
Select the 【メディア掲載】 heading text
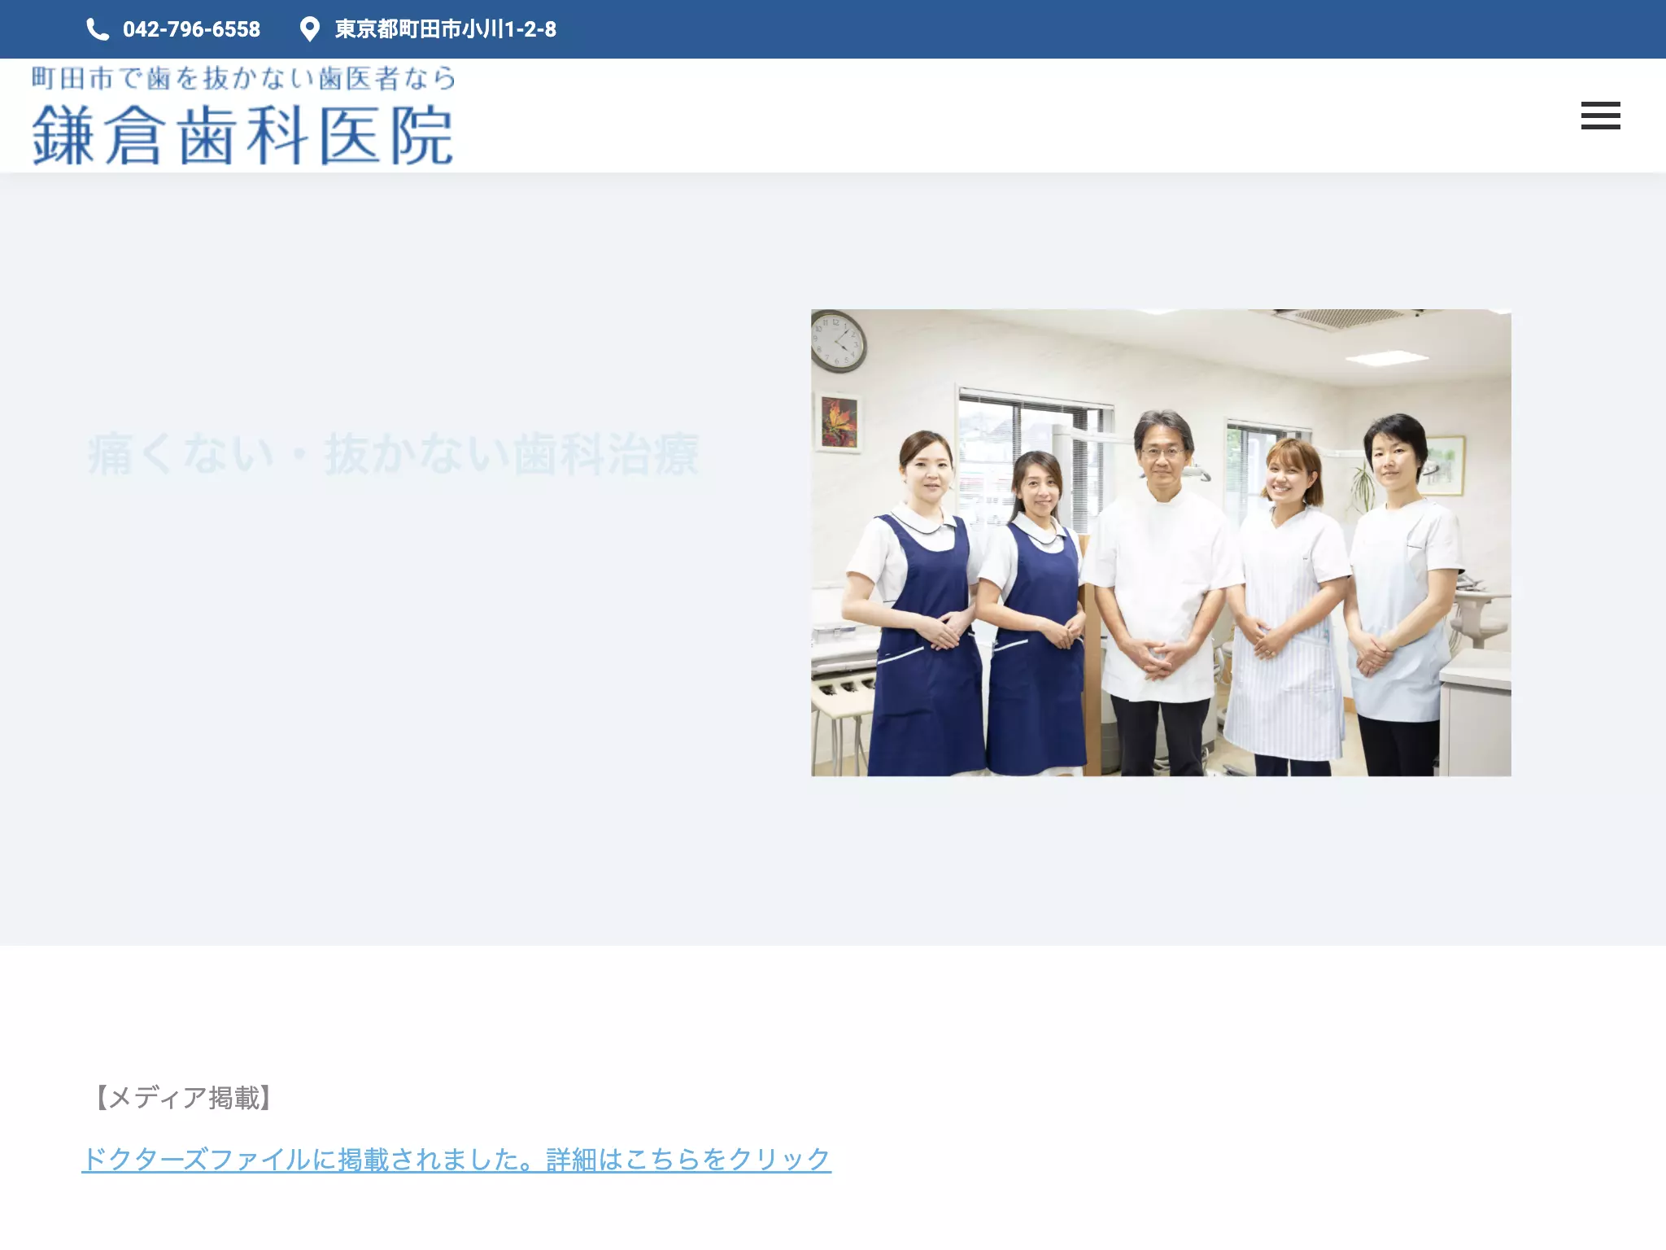coord(182,1098)
